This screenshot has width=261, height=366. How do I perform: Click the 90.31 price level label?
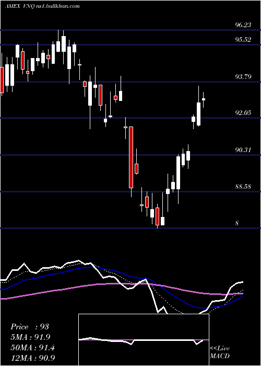243,150
